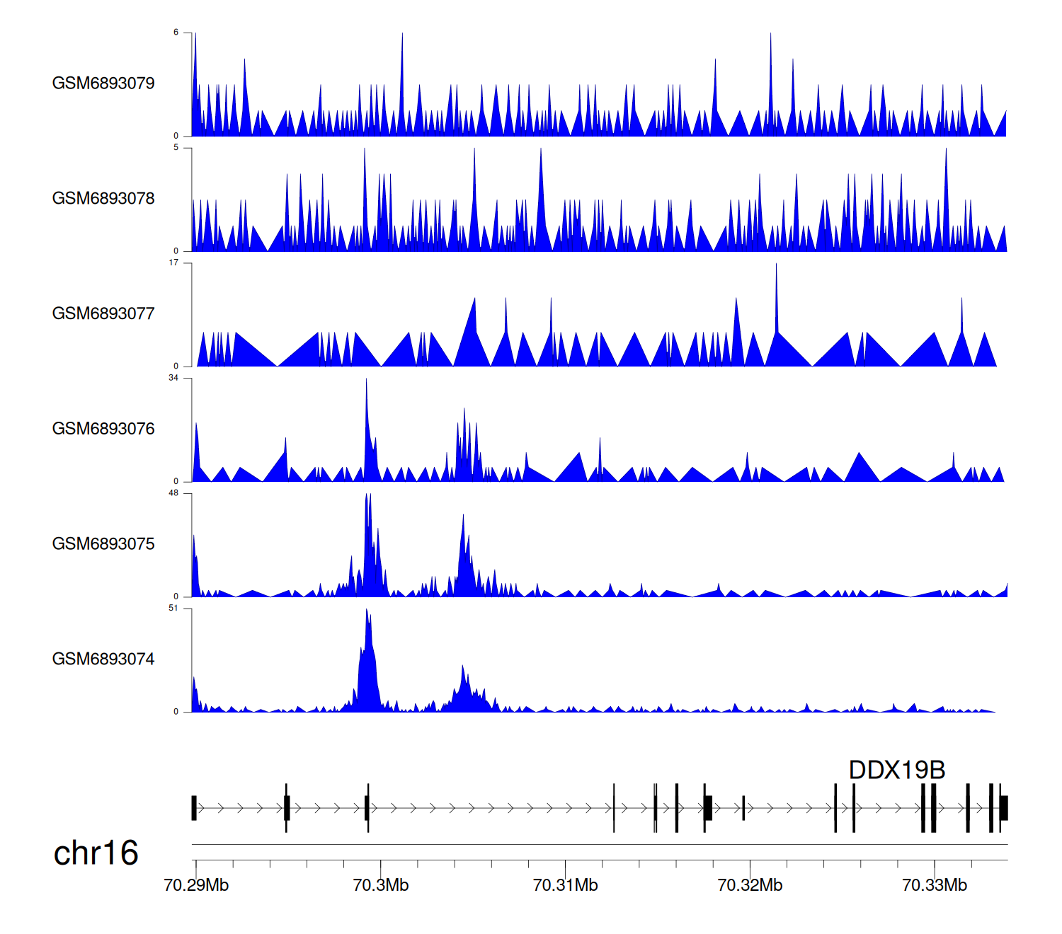1062x934 pixels.
Task: Select the first leftmost exon of DDX19B
Action: 194,808
